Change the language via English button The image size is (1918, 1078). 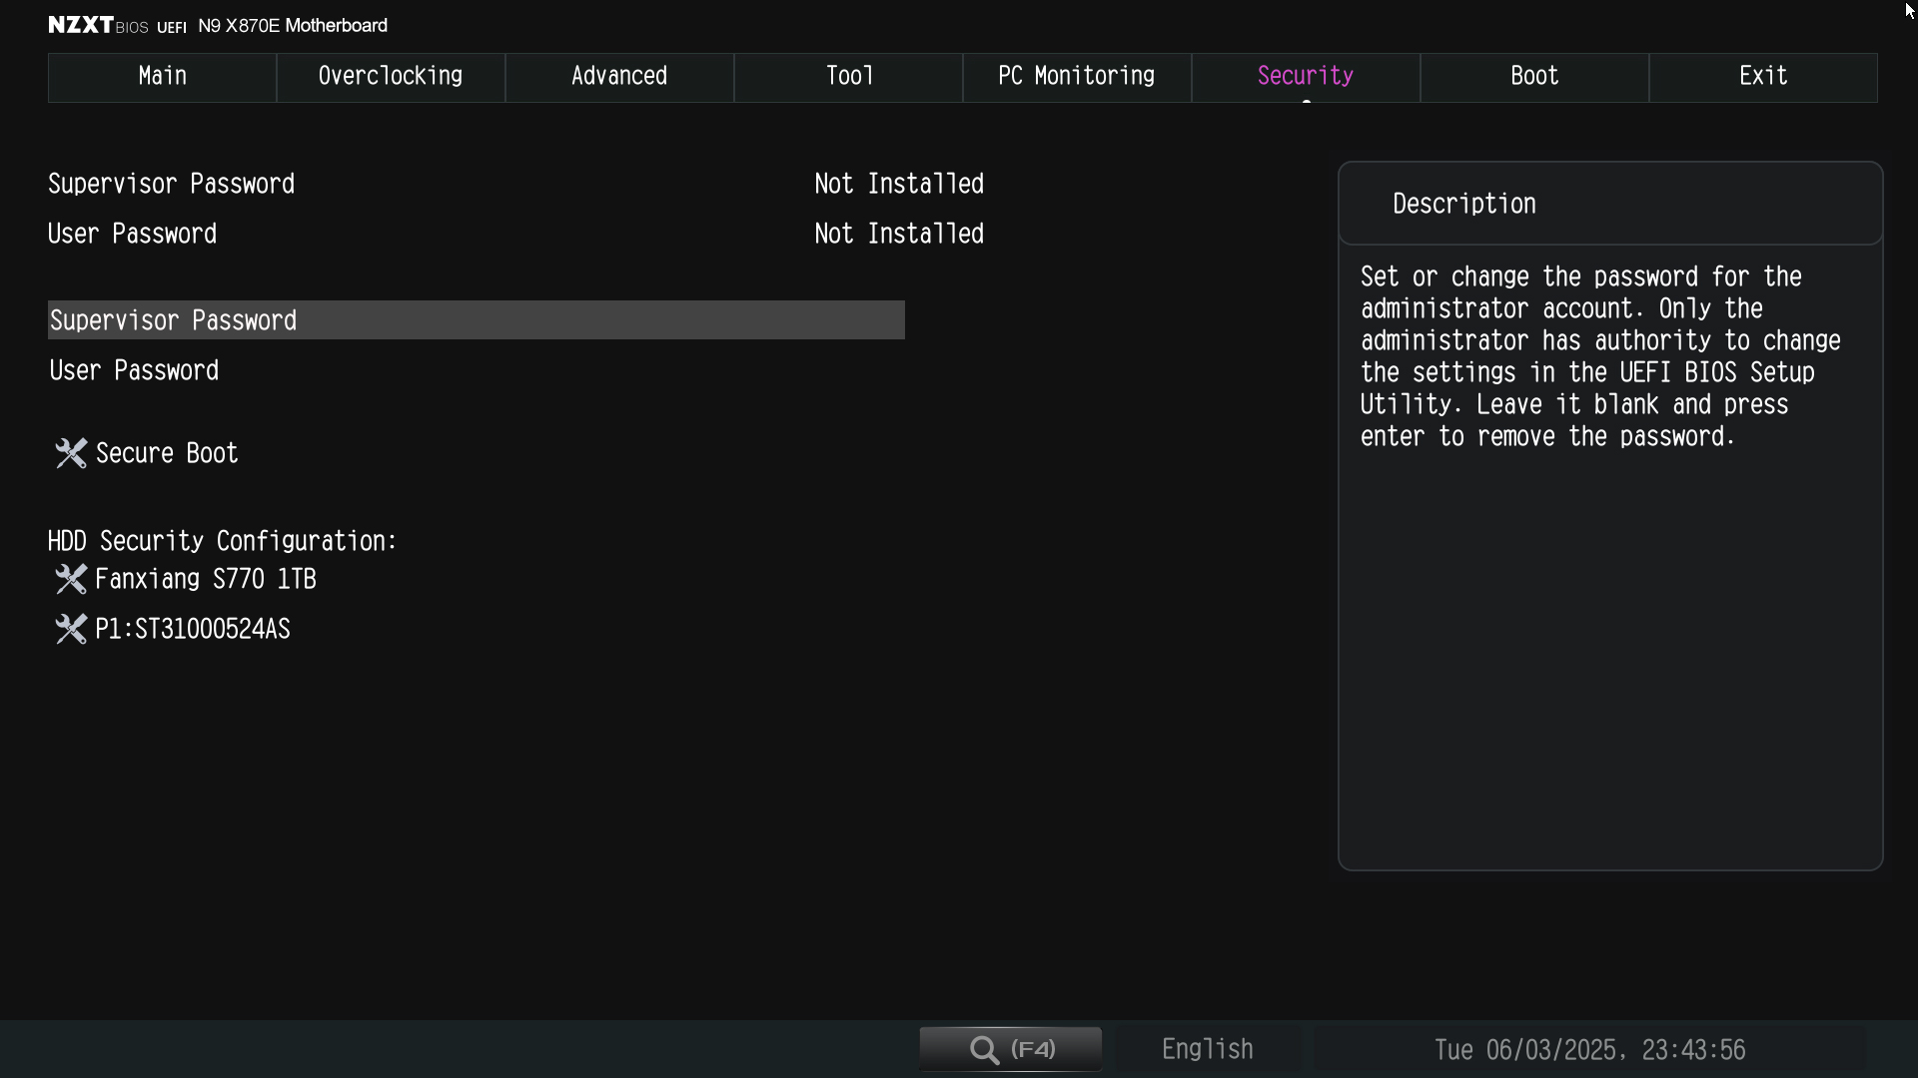point(1207,1050)
